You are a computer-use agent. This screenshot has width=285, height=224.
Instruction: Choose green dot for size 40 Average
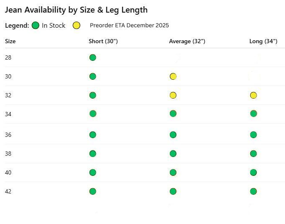173,172
